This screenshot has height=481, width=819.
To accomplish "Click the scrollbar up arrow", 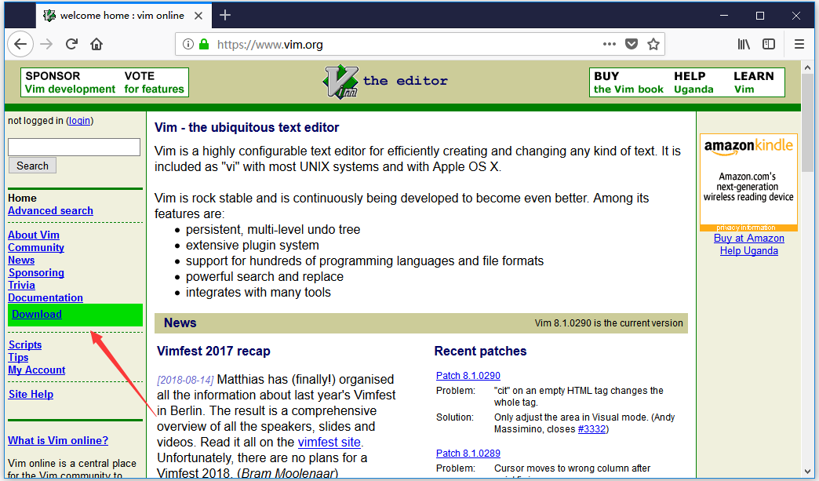I will coord(807,67).
